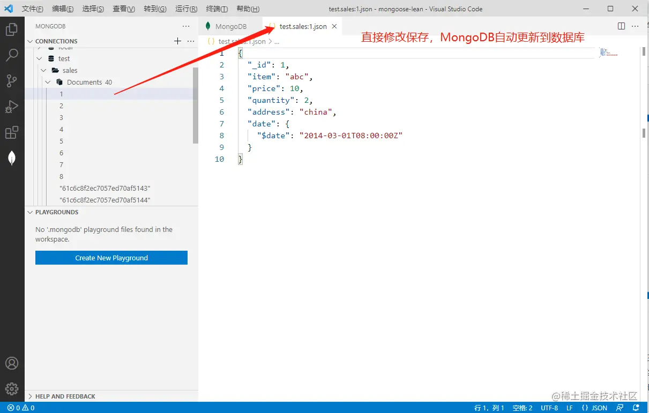Viewport: 649px width, 413px height.
Task: Change the JSON language mode in status bar
Action: 595,408
